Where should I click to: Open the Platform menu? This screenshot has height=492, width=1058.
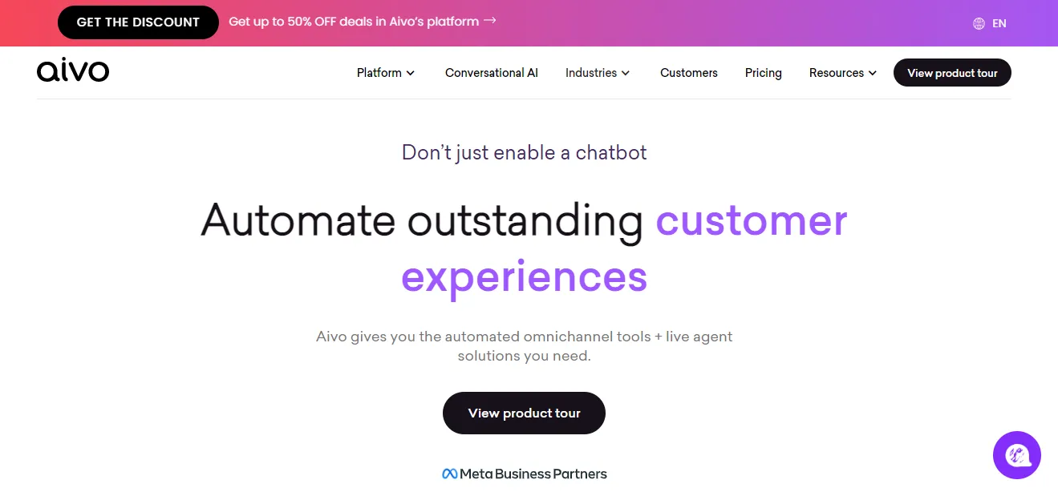click(386, 73)
